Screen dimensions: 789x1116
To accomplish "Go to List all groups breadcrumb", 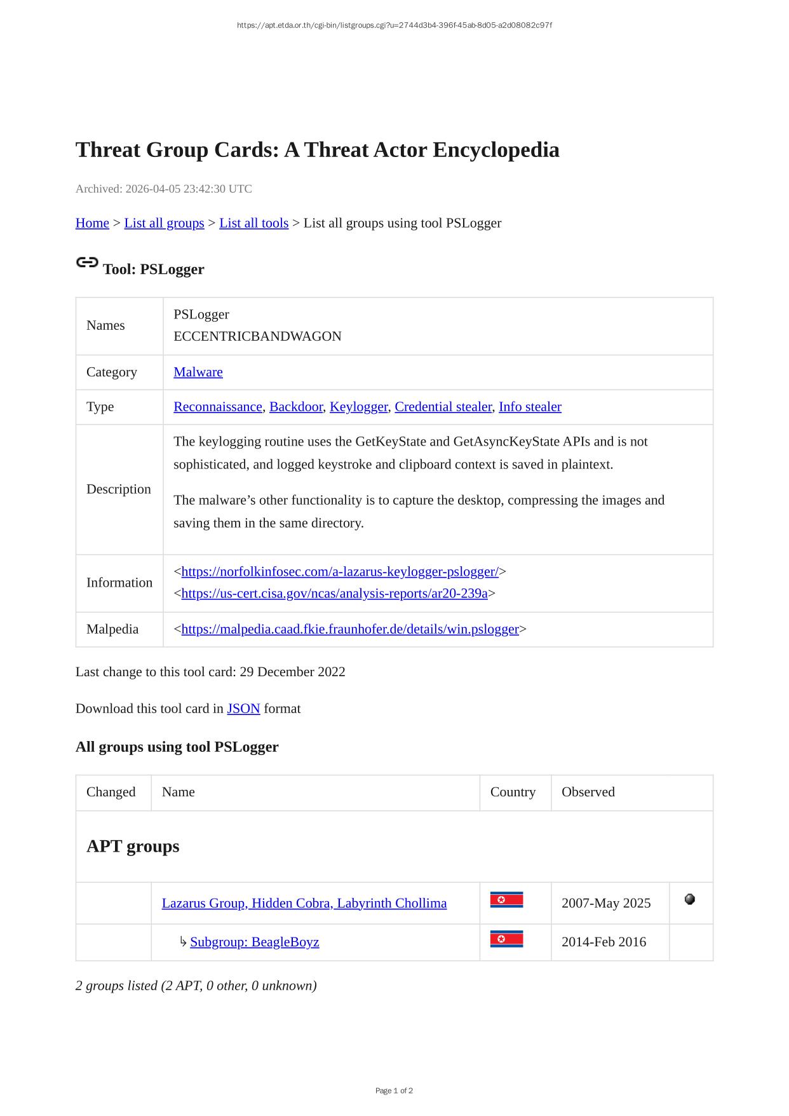I will [164, 223].
